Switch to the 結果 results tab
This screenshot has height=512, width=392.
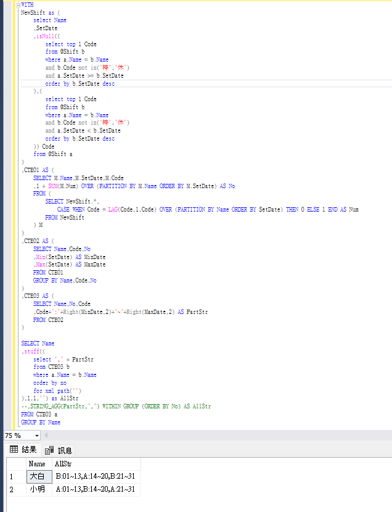[23, 450]
